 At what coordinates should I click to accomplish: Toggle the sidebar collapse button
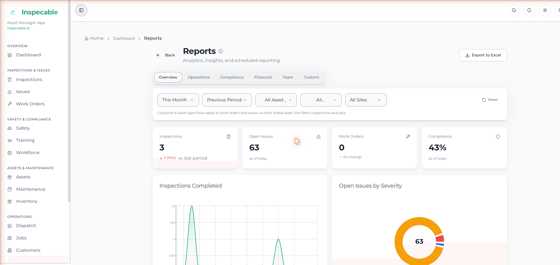pos(81,10)
